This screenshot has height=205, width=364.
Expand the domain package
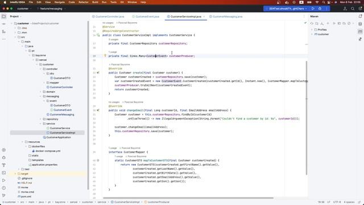pos(40,92)
